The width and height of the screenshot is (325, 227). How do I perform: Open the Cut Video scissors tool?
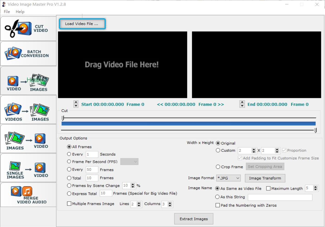(28, 29)
